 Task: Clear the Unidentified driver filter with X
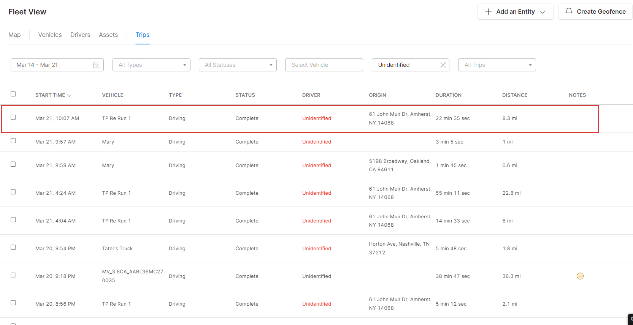coord(443,65)
